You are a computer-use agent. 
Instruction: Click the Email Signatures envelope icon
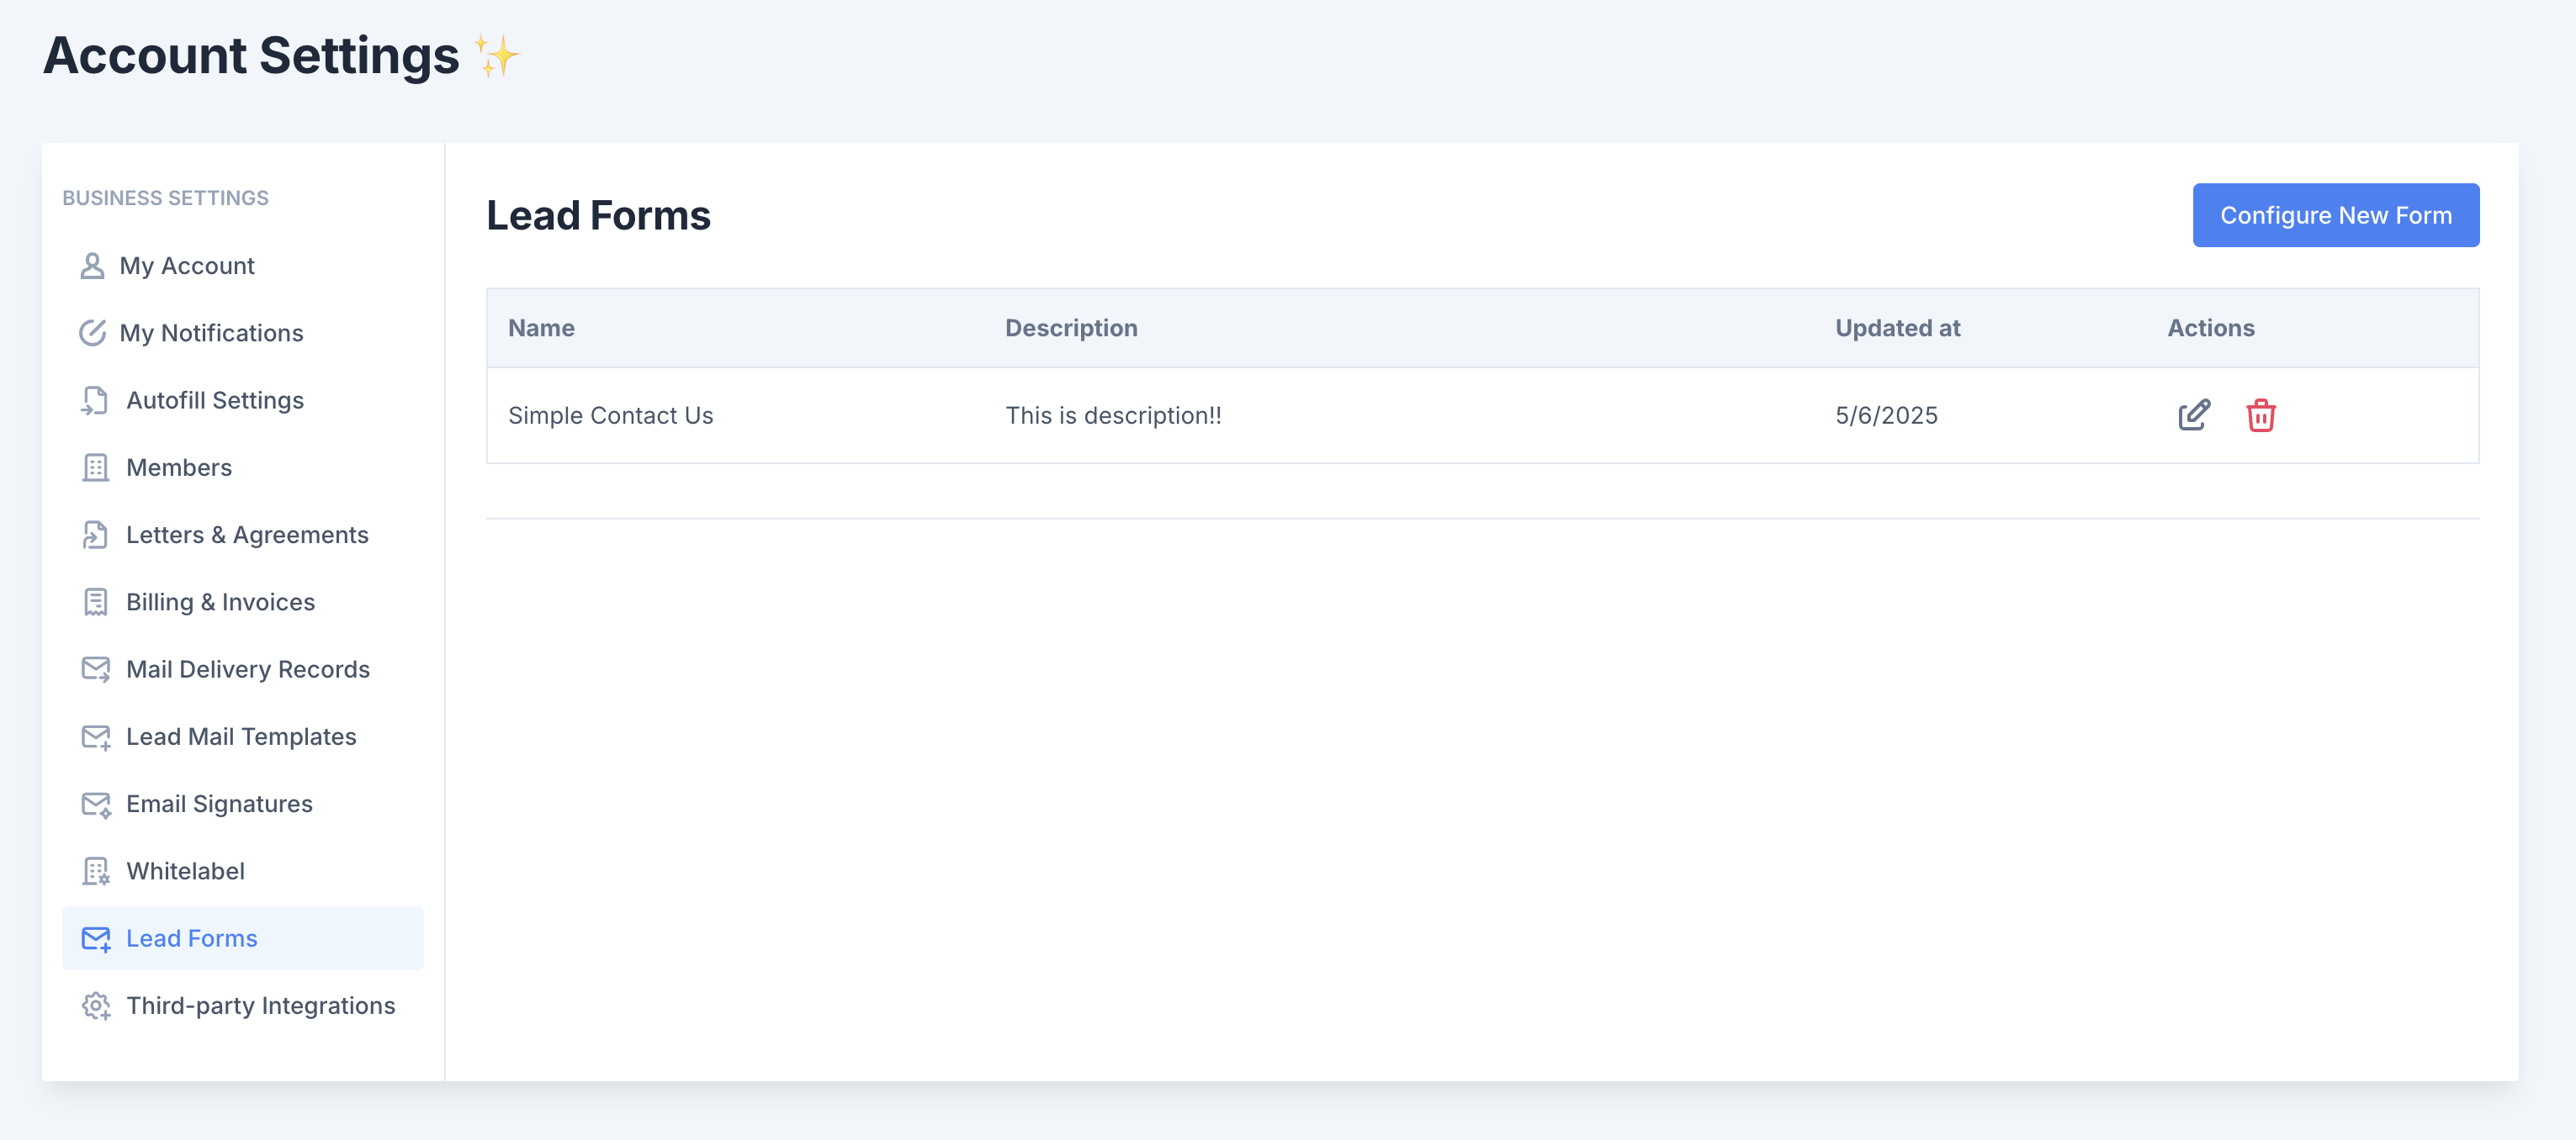[x=95, y=805]
